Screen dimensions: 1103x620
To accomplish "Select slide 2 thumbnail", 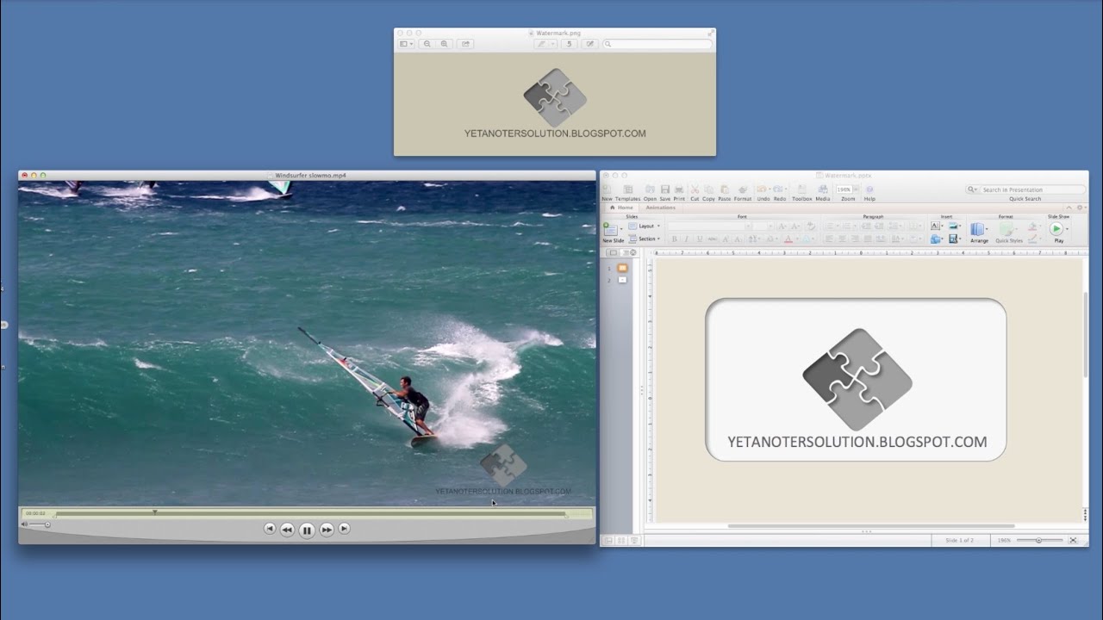I will [x=622, y=280].
